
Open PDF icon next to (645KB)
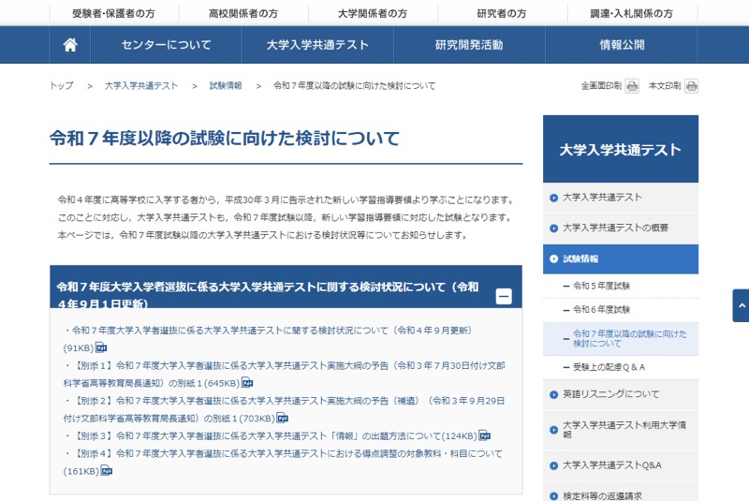(x=247, y=383)
